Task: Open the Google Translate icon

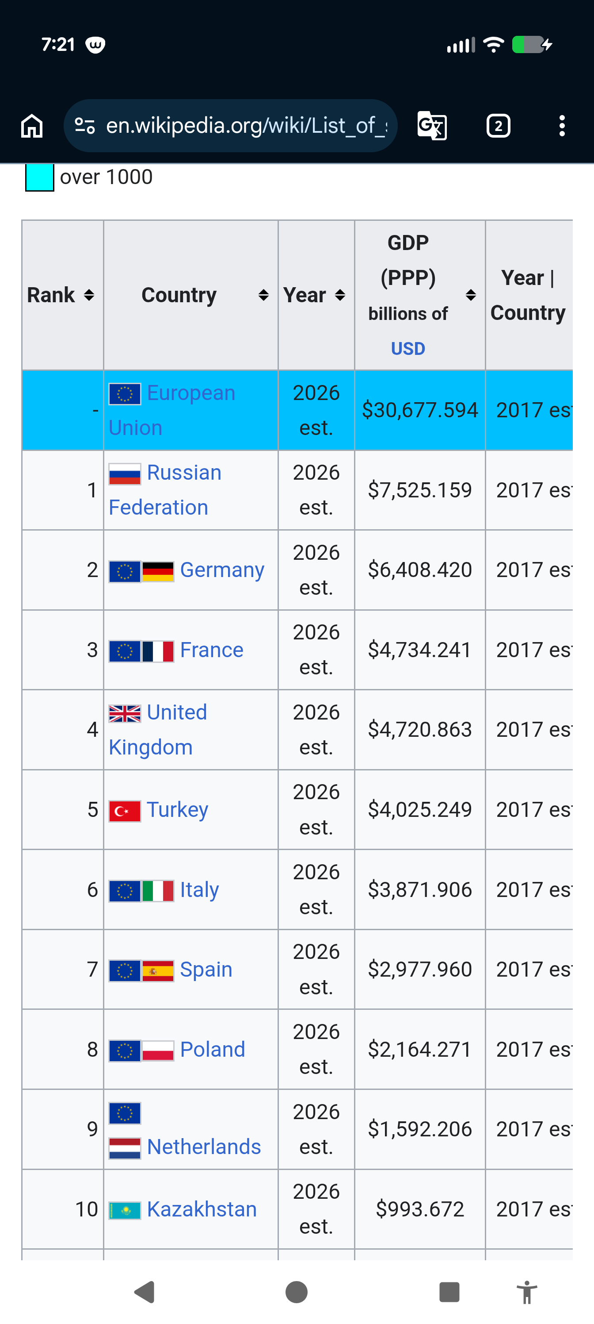Action: 432,125
